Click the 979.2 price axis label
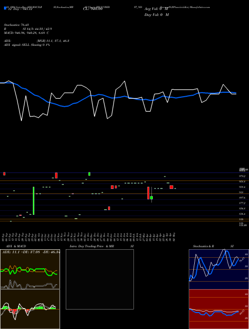This screenshot has height=329, width=249. (242, 176)
